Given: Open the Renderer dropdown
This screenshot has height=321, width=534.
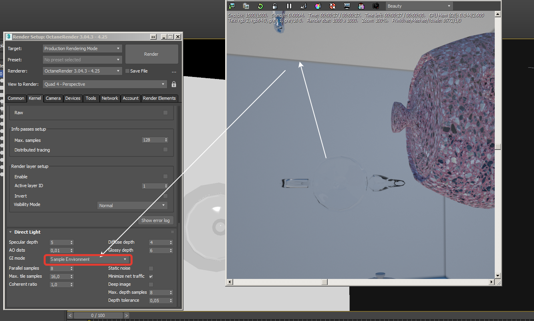Looking at the screenshot, I should (82, 71).
